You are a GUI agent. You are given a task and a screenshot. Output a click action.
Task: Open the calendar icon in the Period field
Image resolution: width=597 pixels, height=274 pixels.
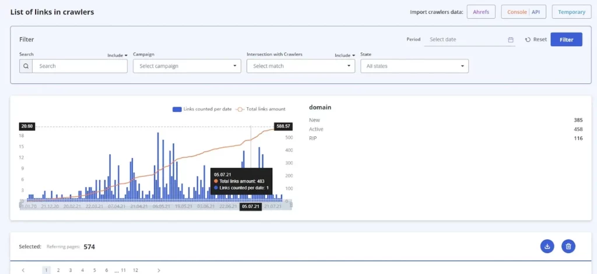coord(511,40)
